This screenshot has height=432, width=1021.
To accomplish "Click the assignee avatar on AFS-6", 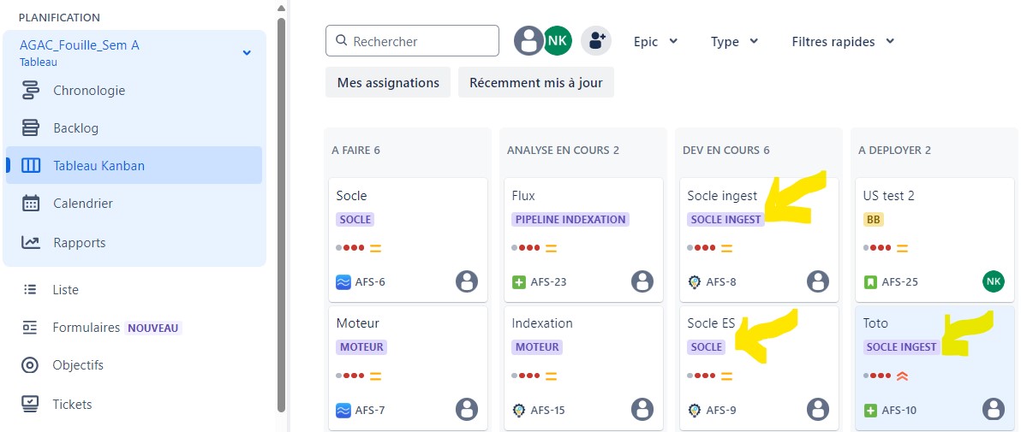I will pos(466,281).
